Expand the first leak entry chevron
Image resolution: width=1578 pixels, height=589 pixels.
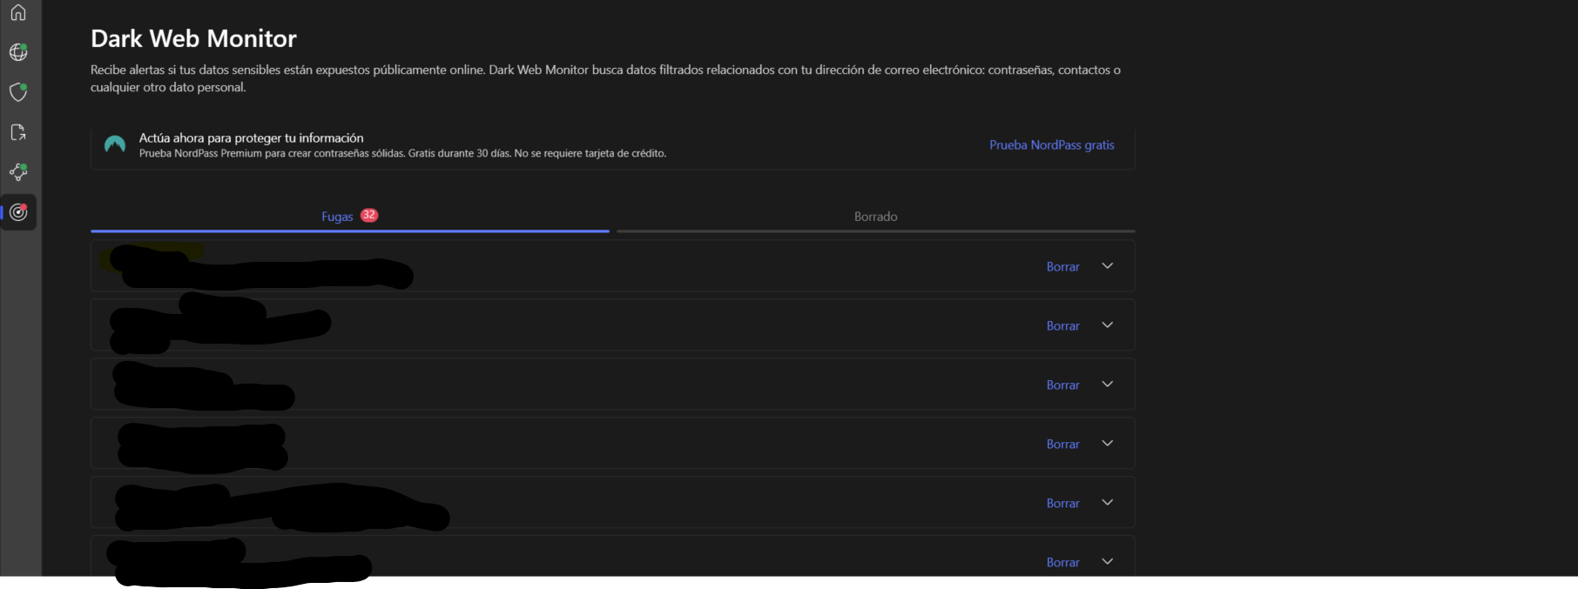(1108, 266)
